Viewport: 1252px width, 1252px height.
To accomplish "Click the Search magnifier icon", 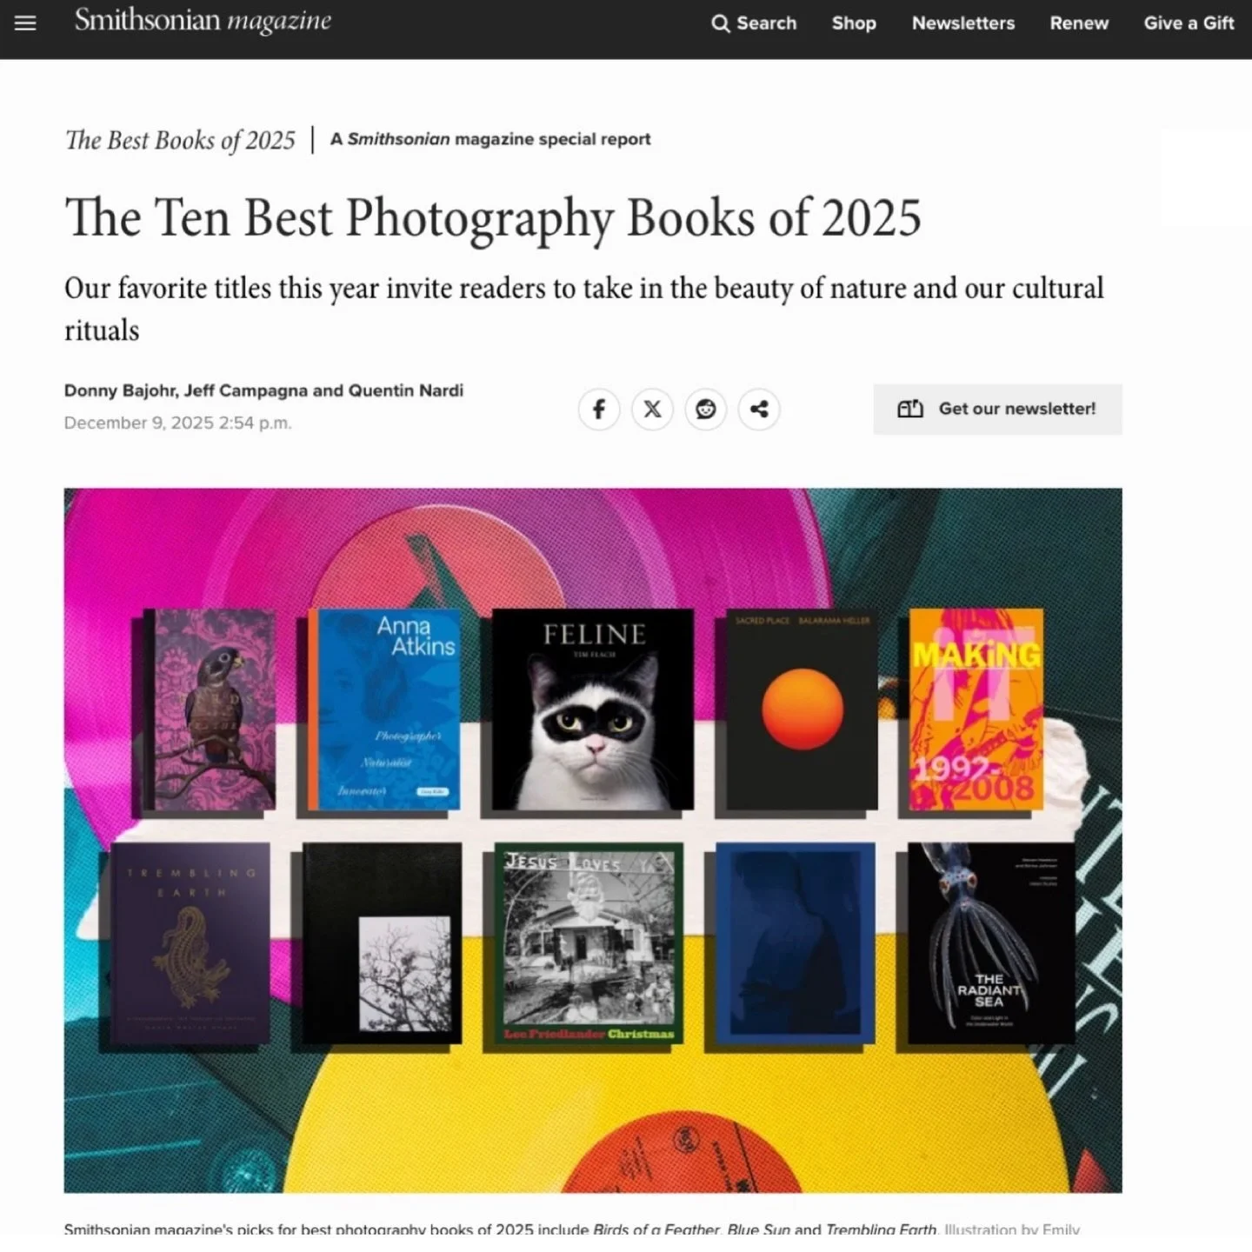I will pos(720,23).
